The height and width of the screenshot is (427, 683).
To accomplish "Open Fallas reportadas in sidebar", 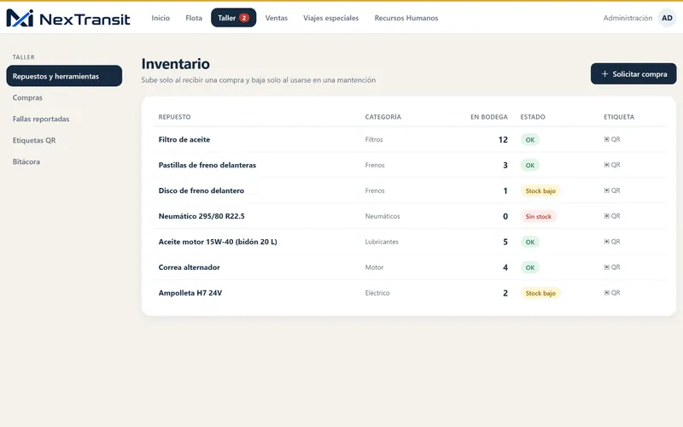I will point(41,119).
